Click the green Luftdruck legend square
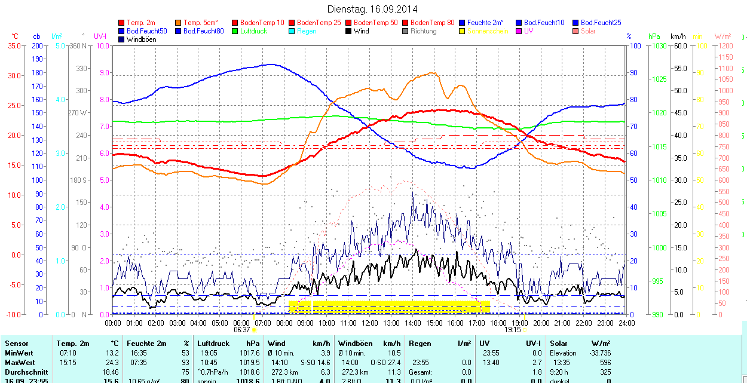Image resolution: width=747 pixels, height=383 pixels. click(x=235, y=31)
